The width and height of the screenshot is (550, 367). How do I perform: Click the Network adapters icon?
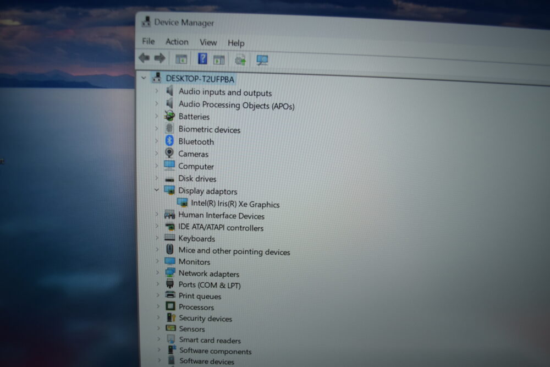point(170,272)
